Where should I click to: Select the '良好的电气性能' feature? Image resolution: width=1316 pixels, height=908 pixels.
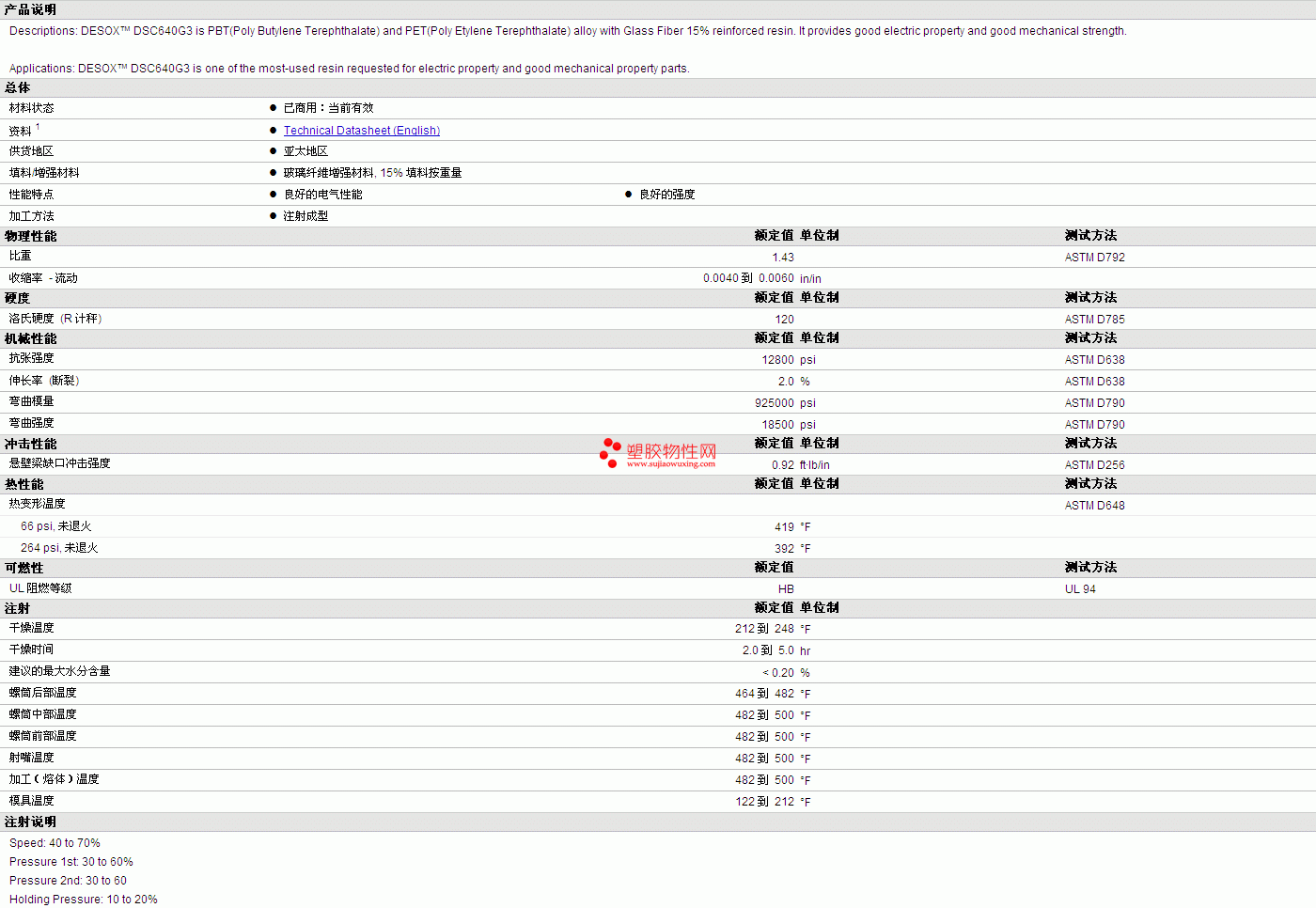click(x=323, y=195)
